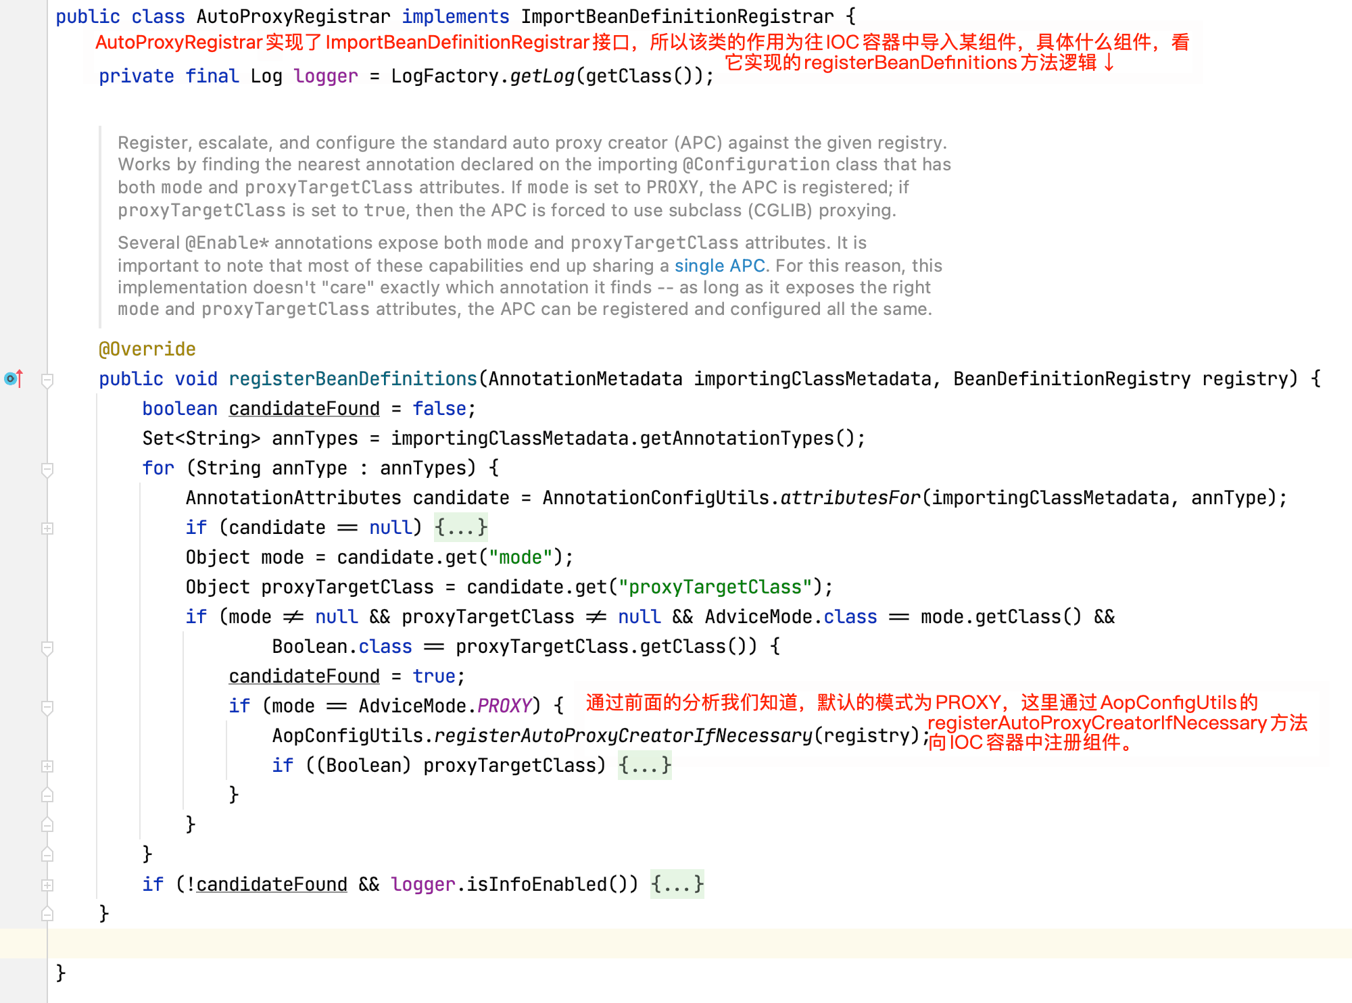Collapse fold marker at Boolean.class condition line
Viewport: 1352px width, 1003px height.
click(47, 647)
